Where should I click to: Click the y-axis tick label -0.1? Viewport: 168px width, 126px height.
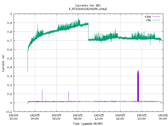[x=9, y=112]
